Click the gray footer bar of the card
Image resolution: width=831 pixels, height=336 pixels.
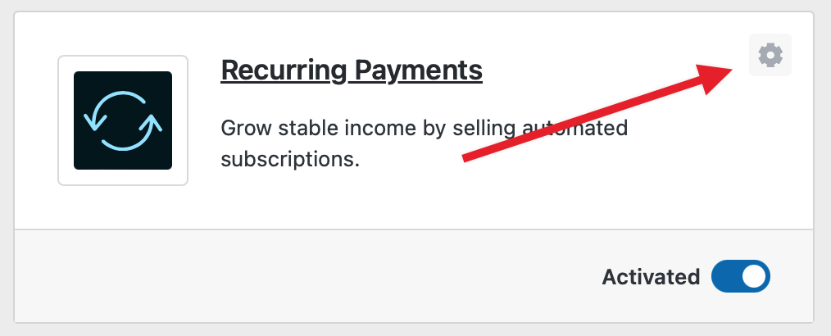tap(328, 277)
